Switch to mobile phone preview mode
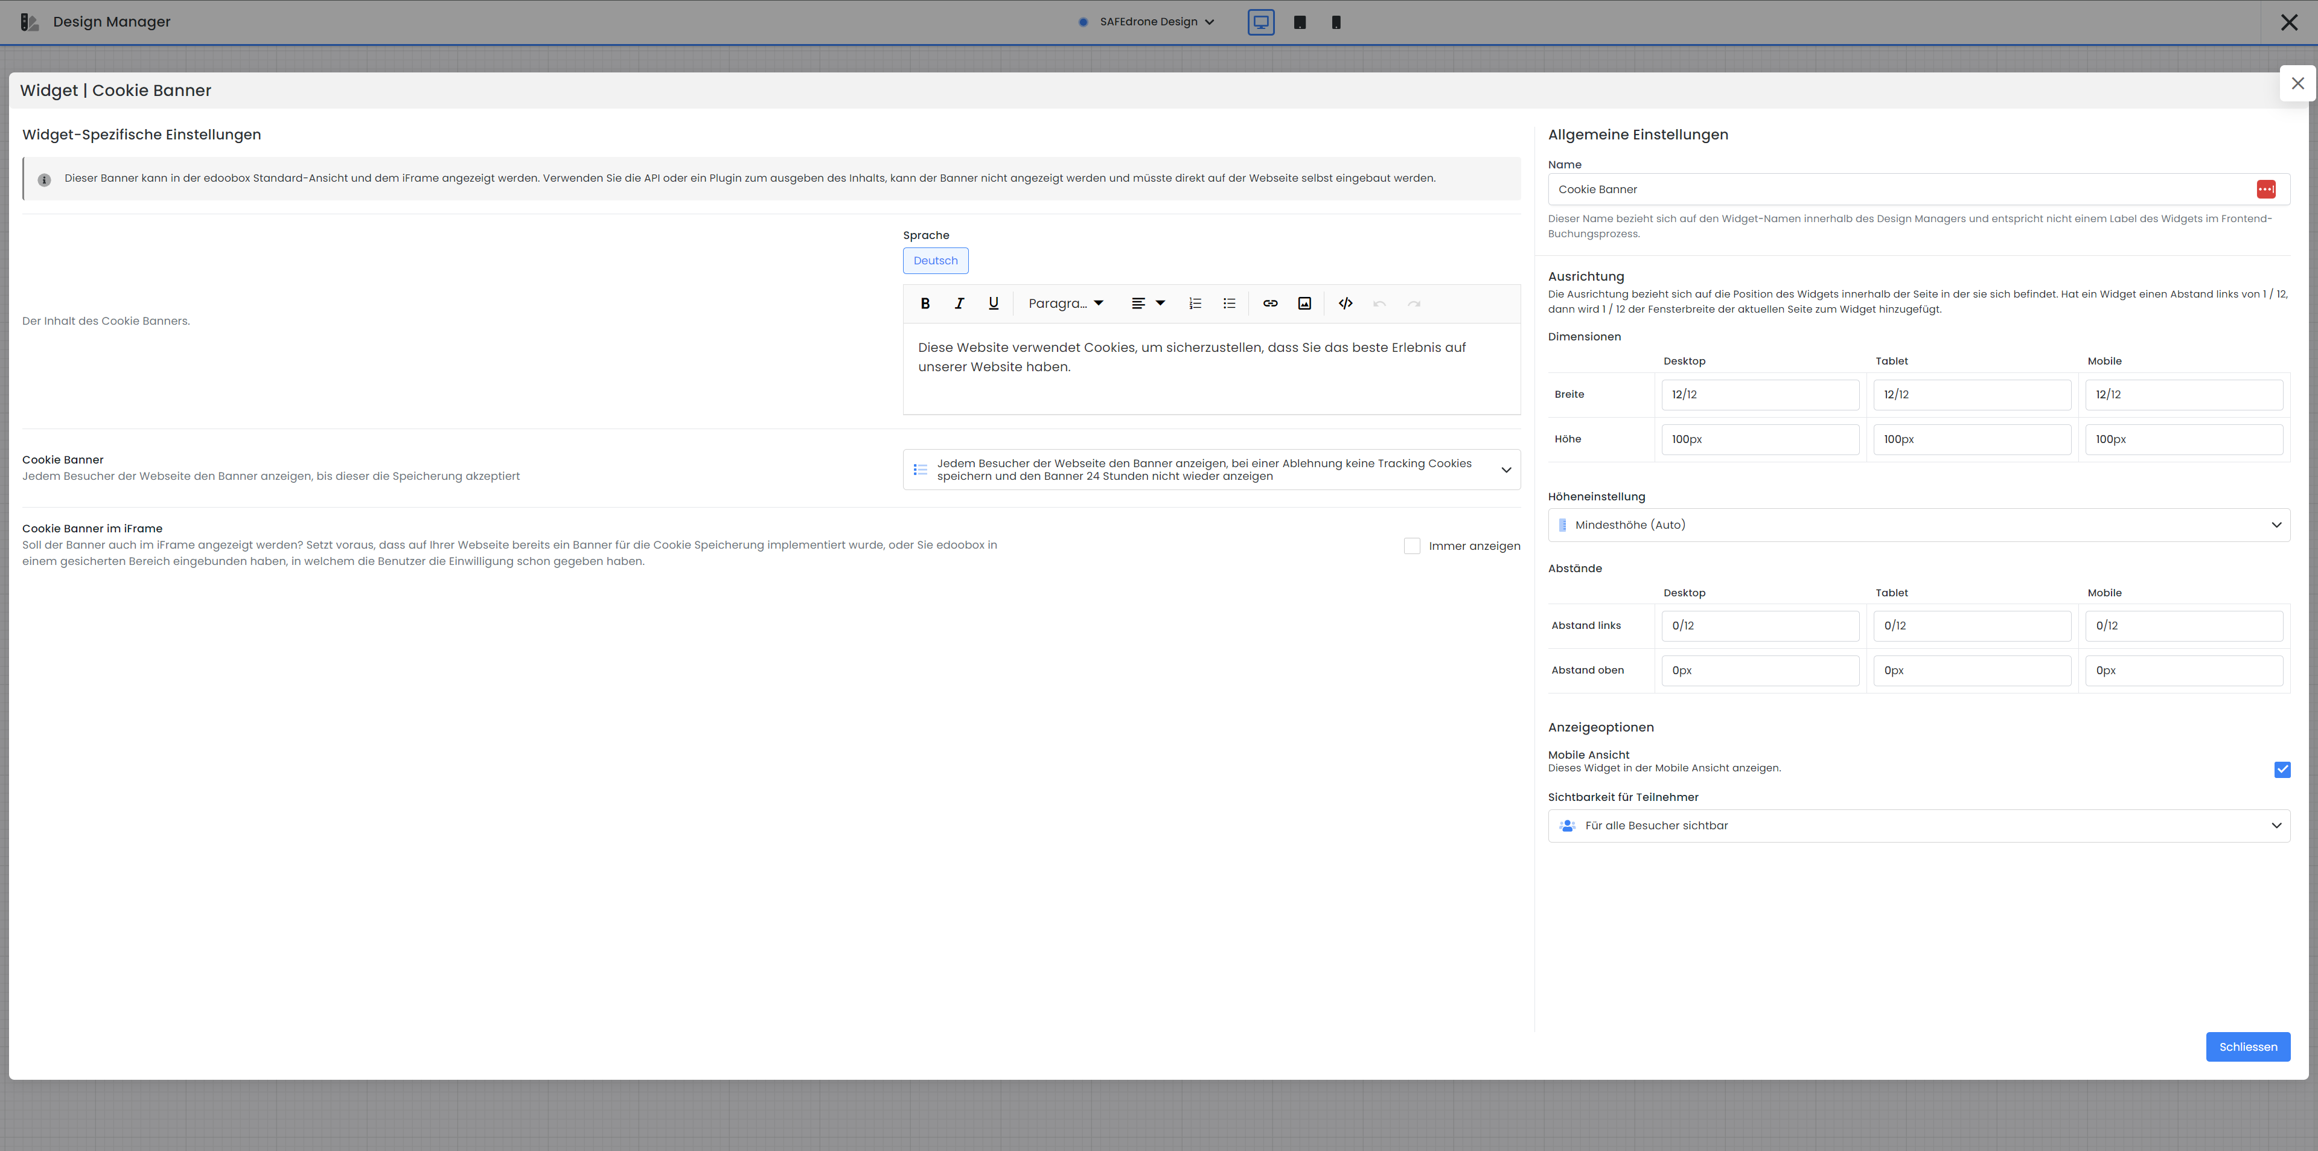The height and width of the screenshot is (1151, 2318). click(1336, 22)
